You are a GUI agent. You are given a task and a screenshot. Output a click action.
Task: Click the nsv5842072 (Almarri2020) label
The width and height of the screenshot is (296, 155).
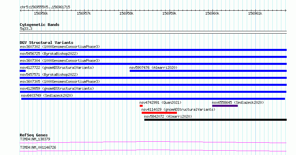pos(168,116)
